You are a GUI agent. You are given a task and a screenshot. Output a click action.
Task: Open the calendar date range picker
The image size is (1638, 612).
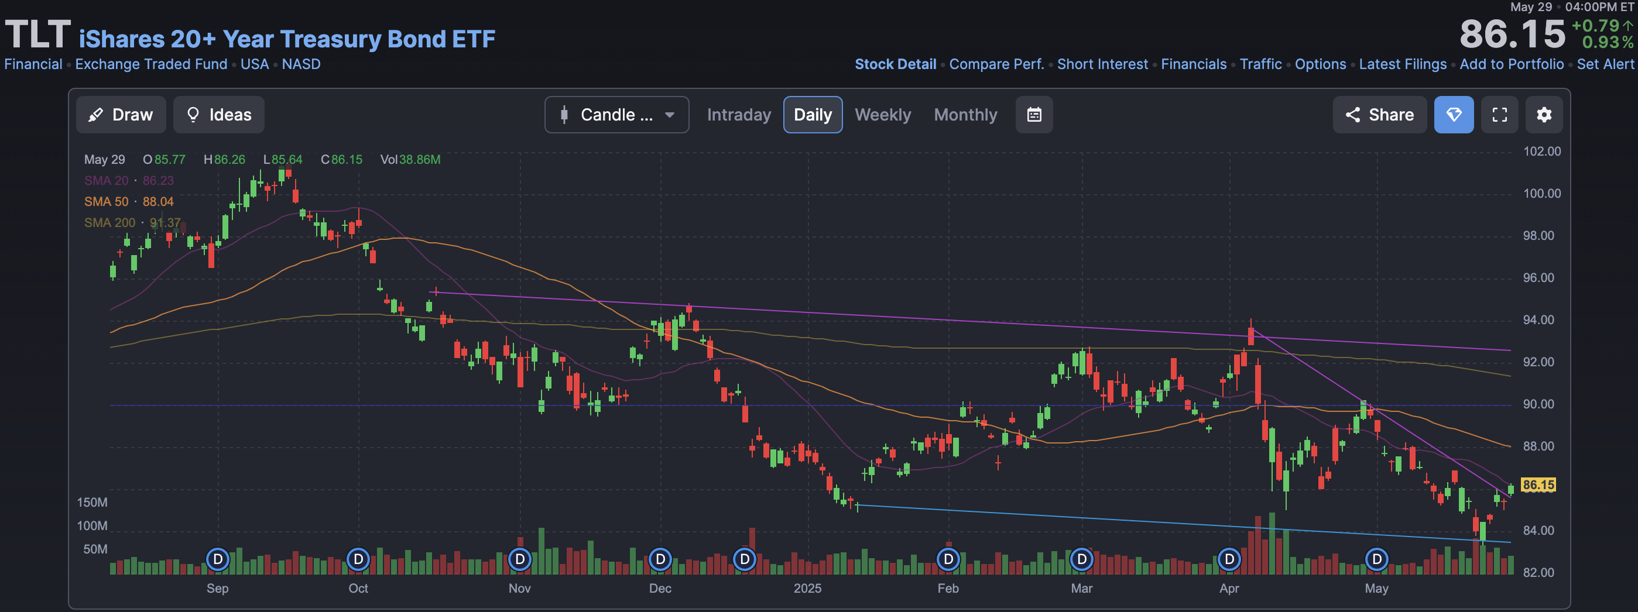tap(1034, 115)
